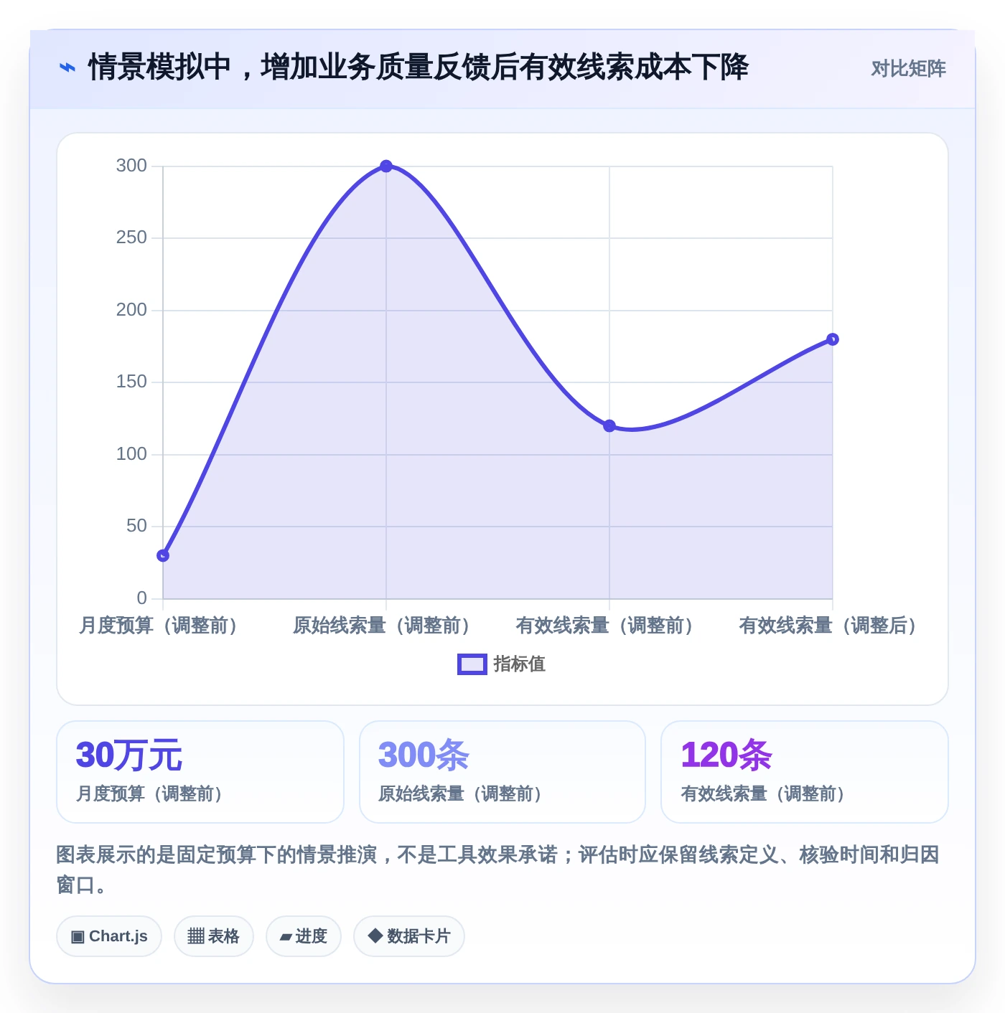Image resolution: width=1005 pixels, height=1013 pixels.
Task: Select the chart point for 有效线索量（调整后）
Action: (x=833, y=339)
